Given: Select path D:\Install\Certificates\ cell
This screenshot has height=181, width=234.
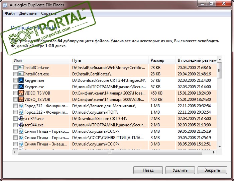Looking at the screenshot, I should 109,74.
